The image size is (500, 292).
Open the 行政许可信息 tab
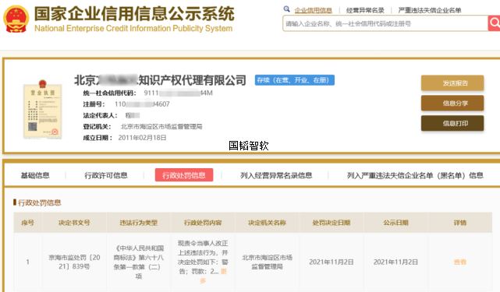pos(106,175)
